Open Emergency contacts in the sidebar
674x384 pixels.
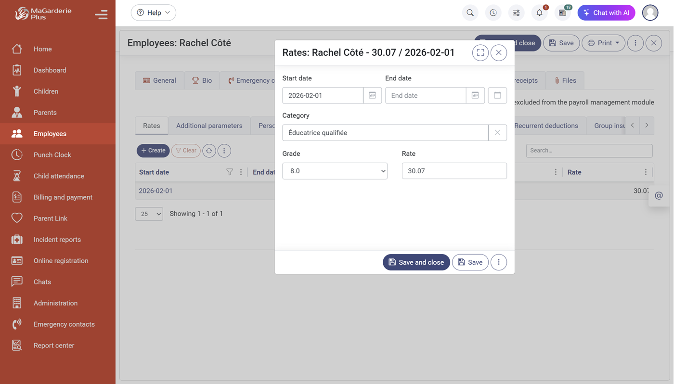point(58,324)
